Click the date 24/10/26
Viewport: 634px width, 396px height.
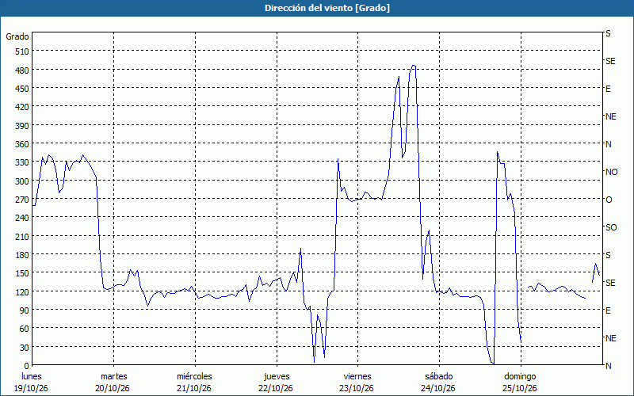point(438,389)
